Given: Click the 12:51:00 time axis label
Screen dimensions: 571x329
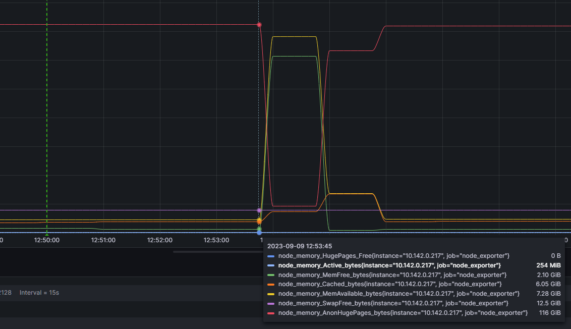Looking at the screenshot, I should pos(103,240).
